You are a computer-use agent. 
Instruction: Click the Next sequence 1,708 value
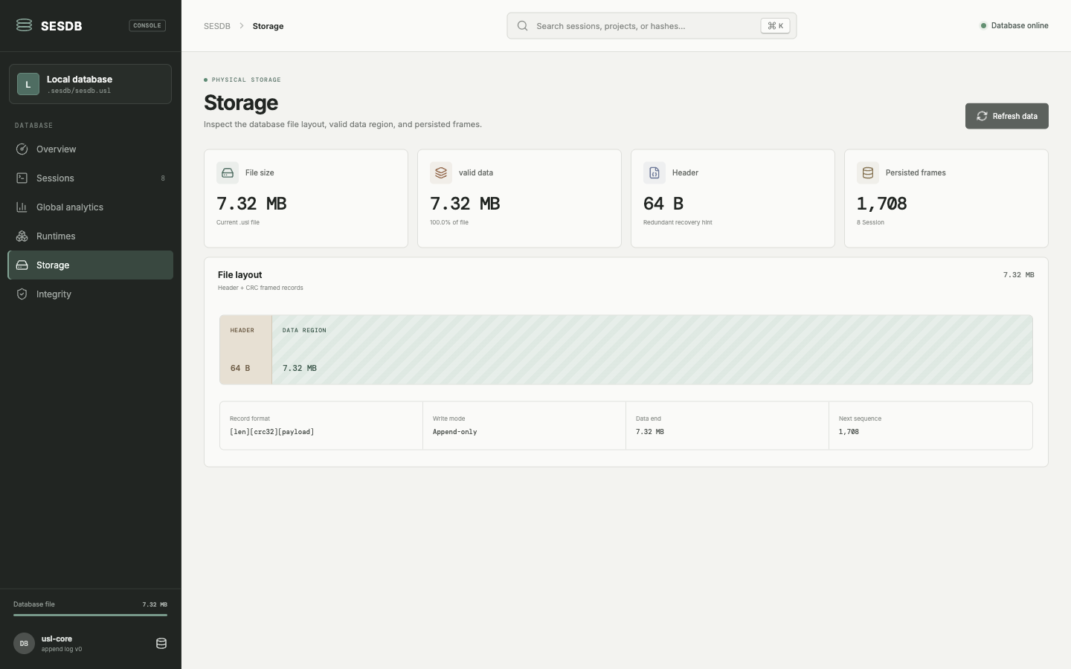(849, 432)
